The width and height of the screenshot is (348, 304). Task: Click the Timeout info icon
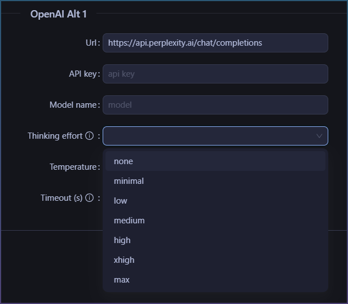[90, 198]
